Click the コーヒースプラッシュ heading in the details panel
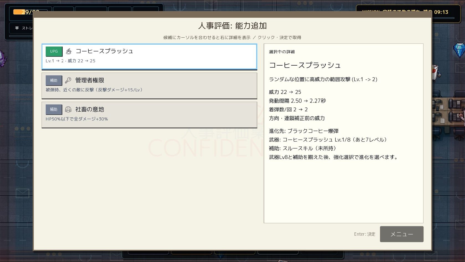 305,65
